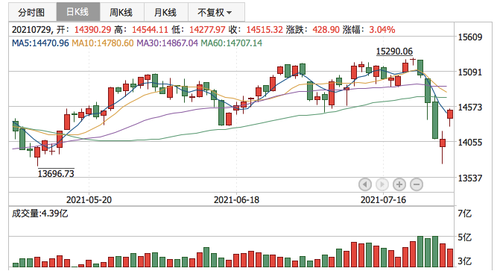The width and height of the screenshot is (500, 274).
Task: Click the 2021-06-18 date axis label
Action: (236, 200)
